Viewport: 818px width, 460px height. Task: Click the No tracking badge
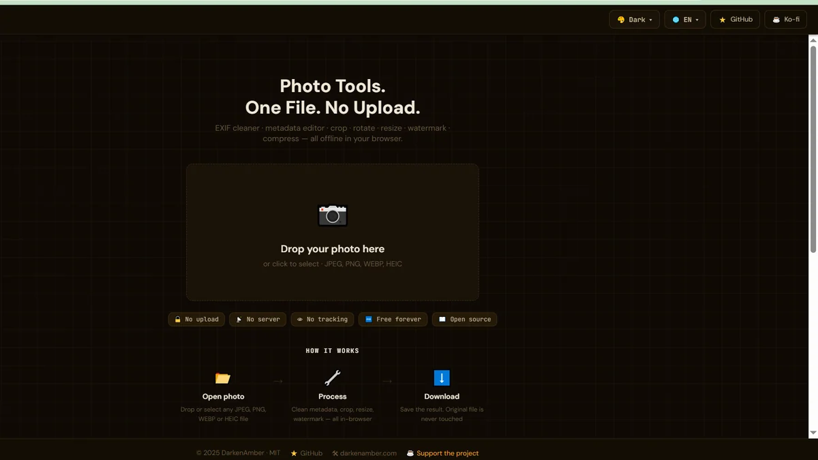point(322,319)
